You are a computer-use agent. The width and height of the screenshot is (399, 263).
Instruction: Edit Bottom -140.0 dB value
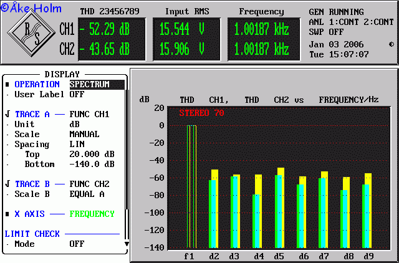92,164
